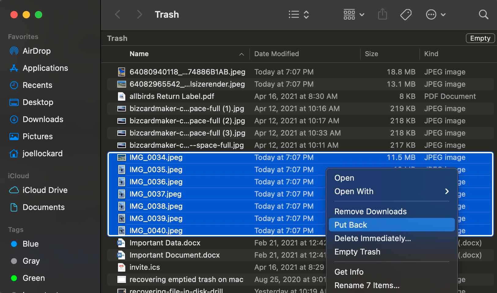The height and width of the screenshot is (293, 497).
Task: Open Downloads in the sidebar
Action: 36,119
